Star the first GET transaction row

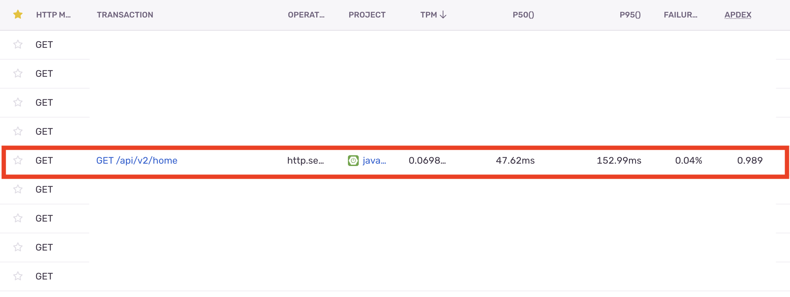18,44
